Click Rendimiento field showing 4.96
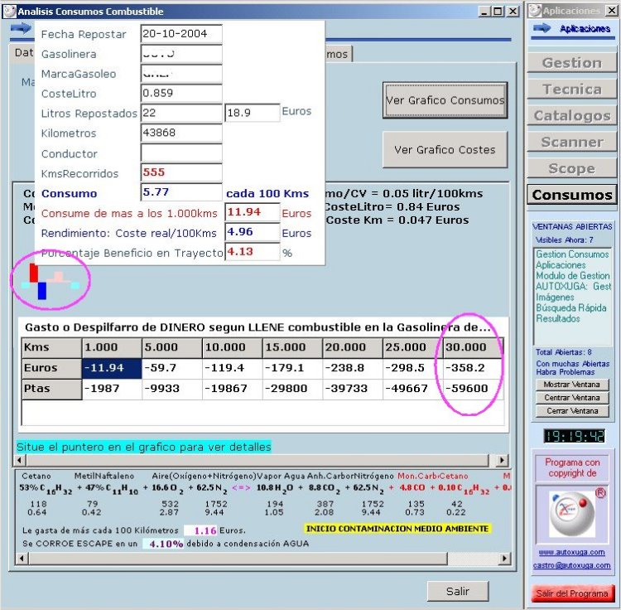Image resolution: width=621 pixels, height=610 pixels. 253,232
